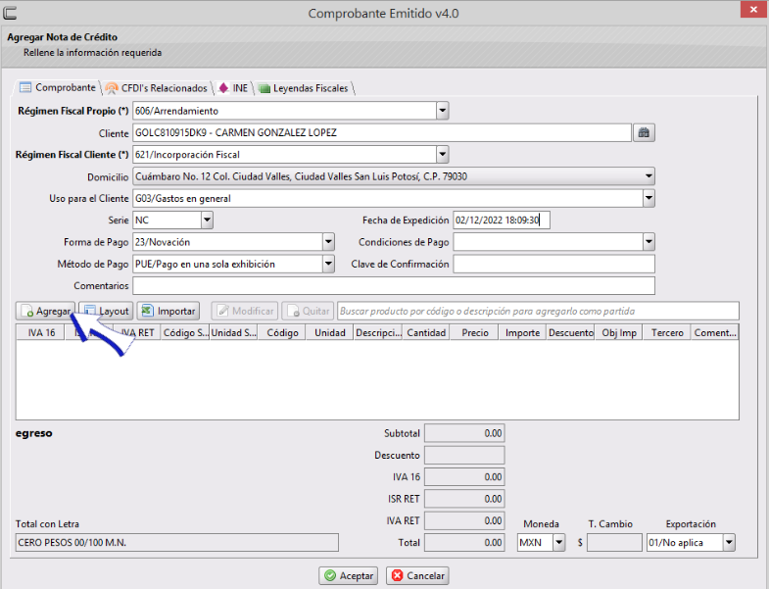Click the Cliente text field

382,133
